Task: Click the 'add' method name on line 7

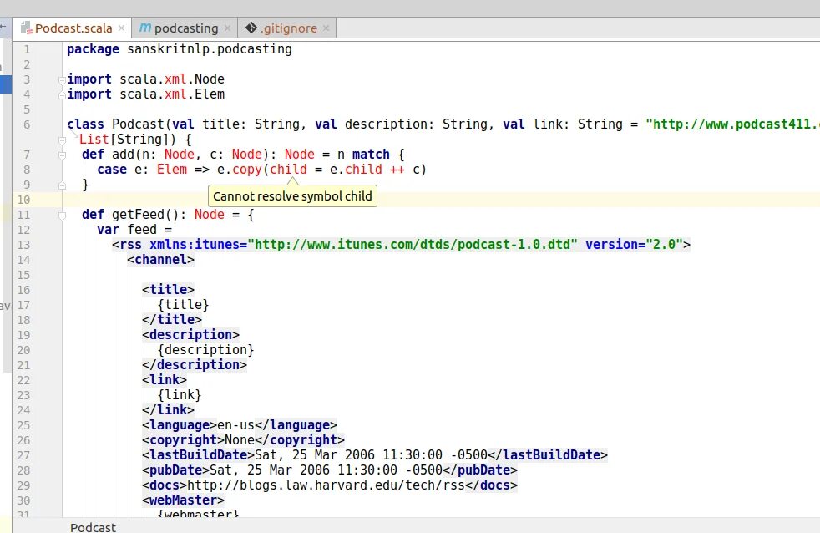Action: pos(123,155)
